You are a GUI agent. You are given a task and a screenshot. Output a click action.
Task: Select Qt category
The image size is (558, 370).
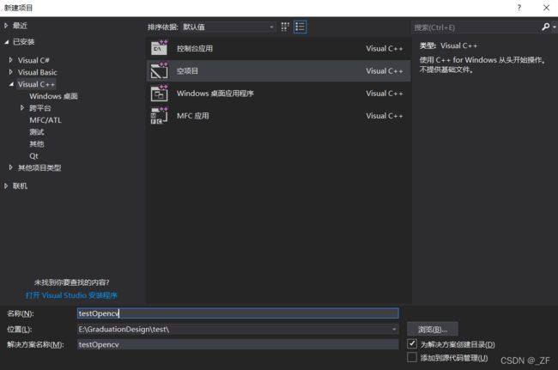pos(33,156)
